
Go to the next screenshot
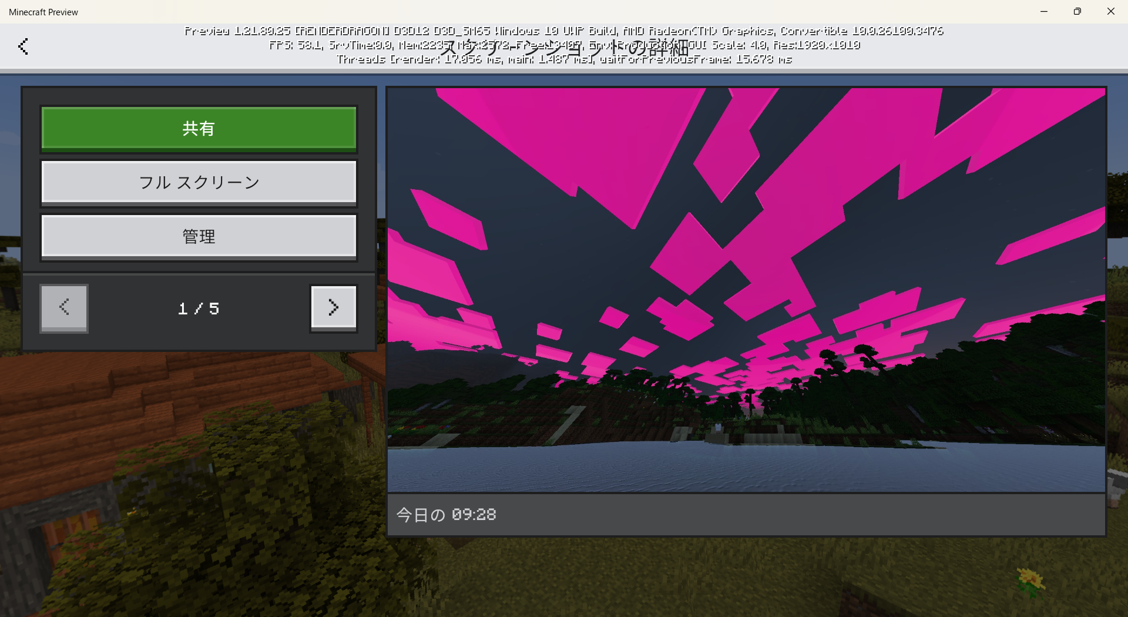333,308
